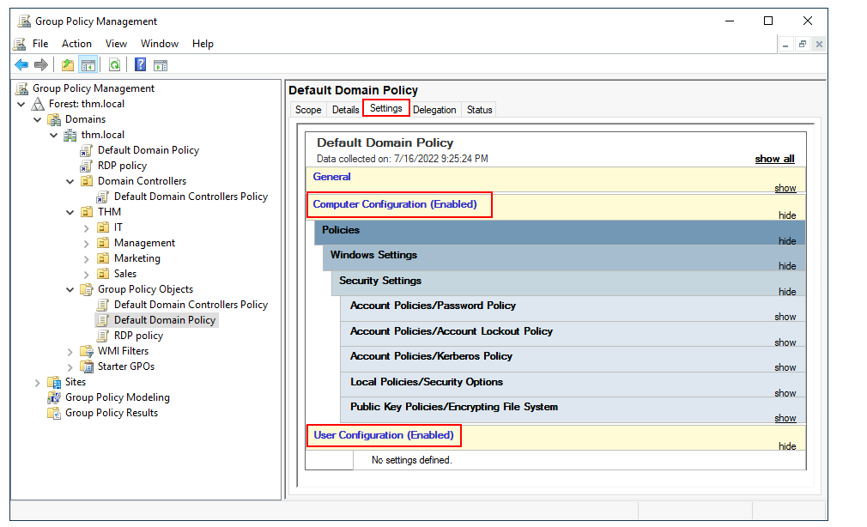The height and width of the screenshot is (527, 867).
Task: Click the show all link
Action: [774, 159]
